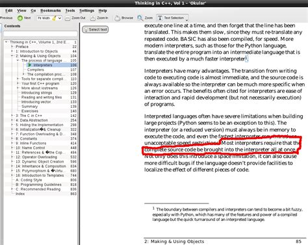308x245 pixels.
Task: Collapse 2: Making & Using Objects node
Action: 12,56
